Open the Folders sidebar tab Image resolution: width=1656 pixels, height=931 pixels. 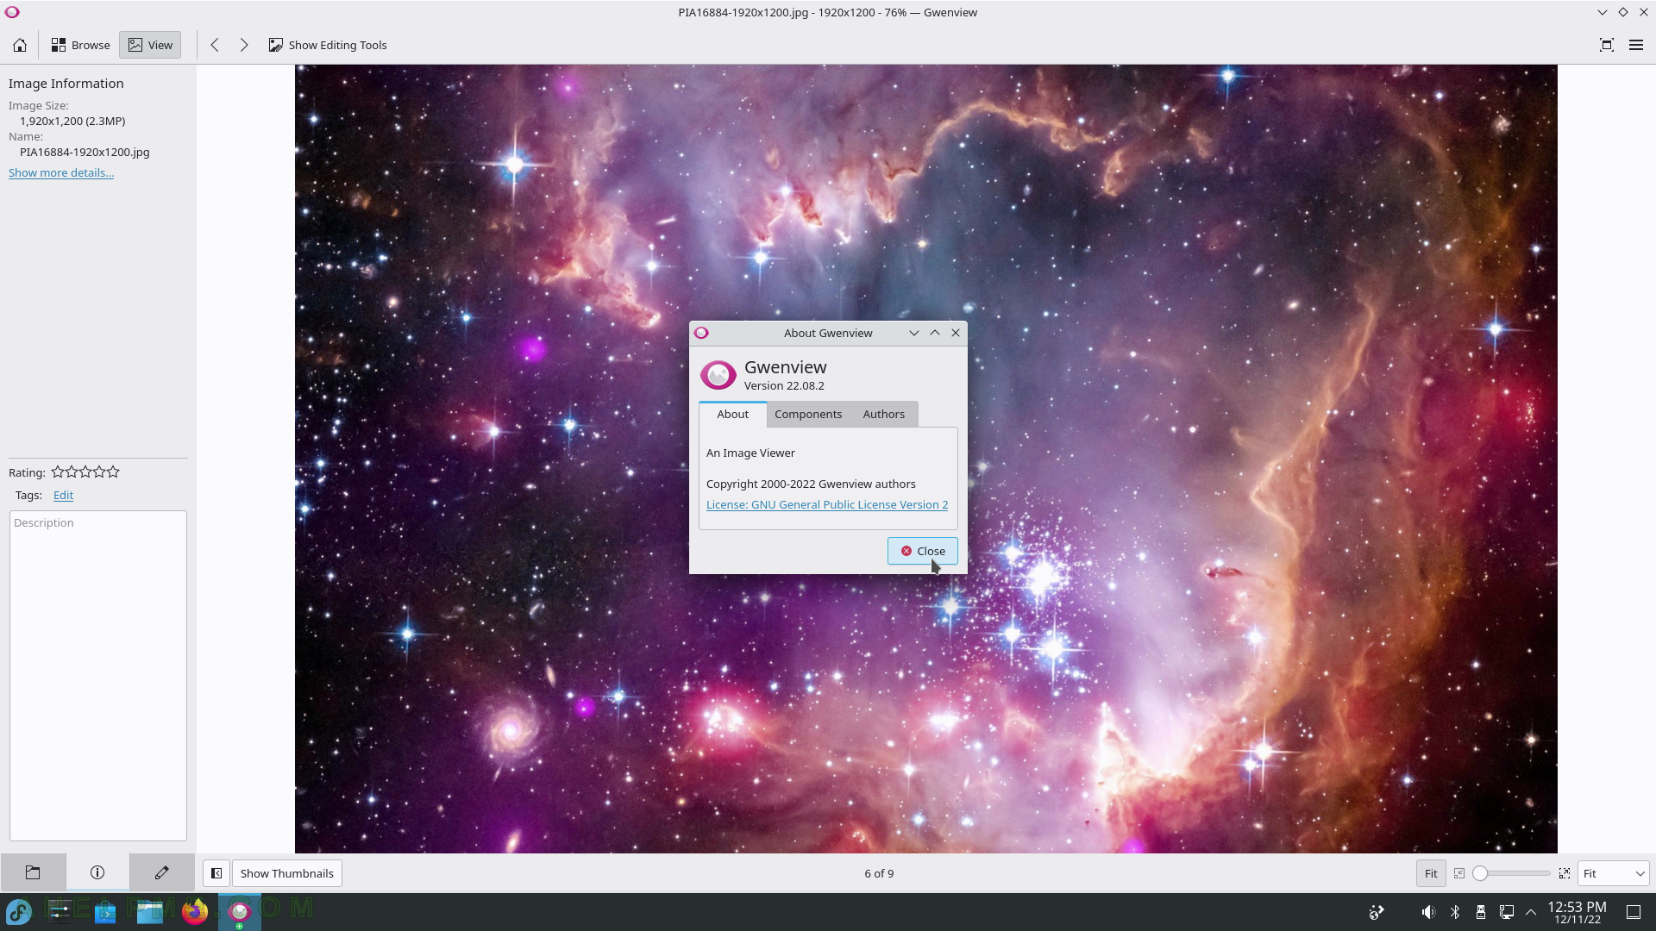click(x=33, y=872)
